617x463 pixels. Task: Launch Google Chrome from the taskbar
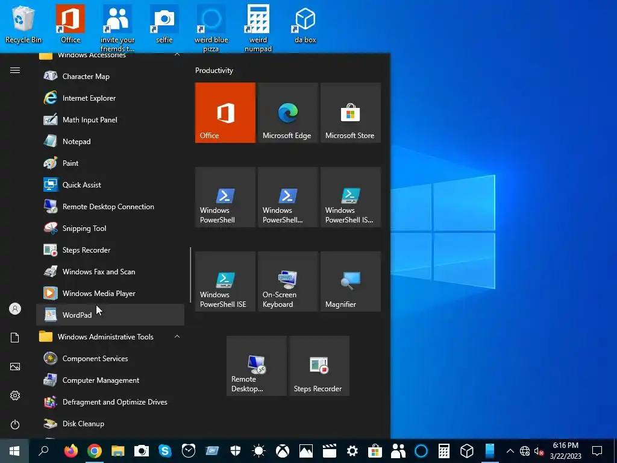95,451
